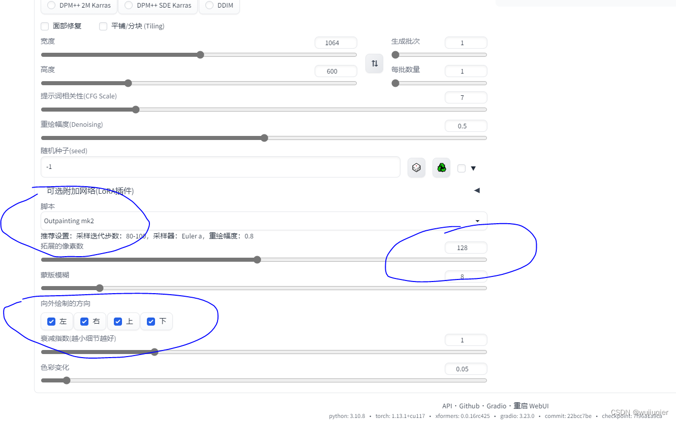Click the 色彩变化 color variation slider
The image size is (676, 421).
264,380
